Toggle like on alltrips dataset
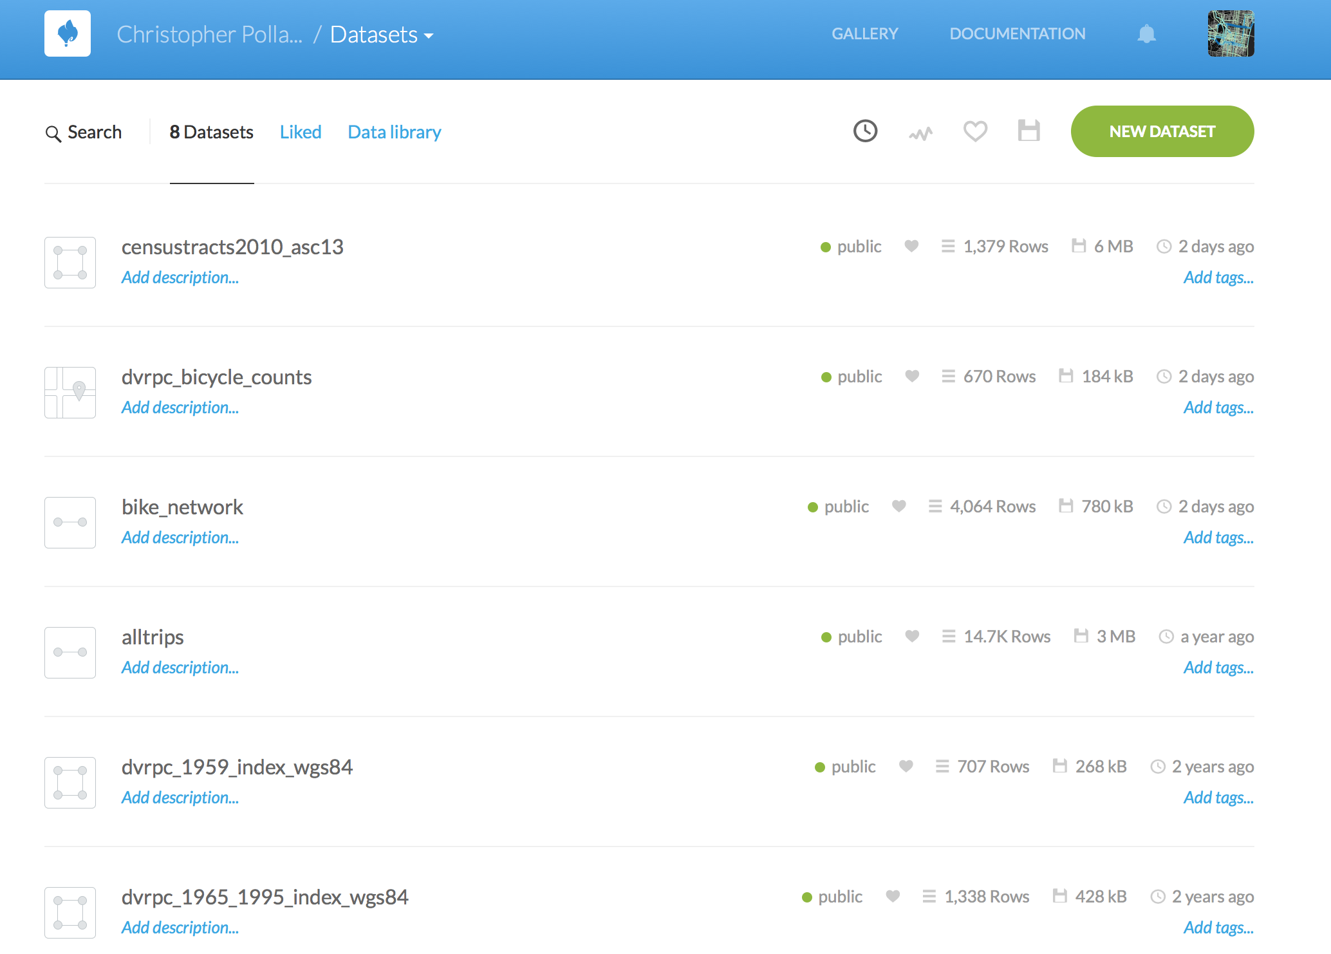 [x=912, y=636]
